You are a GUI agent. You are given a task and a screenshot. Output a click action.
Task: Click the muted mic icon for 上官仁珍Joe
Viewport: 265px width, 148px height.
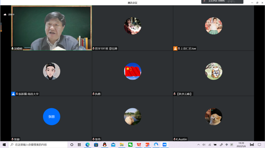(179, 49)
